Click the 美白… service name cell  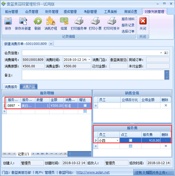(x=28, y=105)
